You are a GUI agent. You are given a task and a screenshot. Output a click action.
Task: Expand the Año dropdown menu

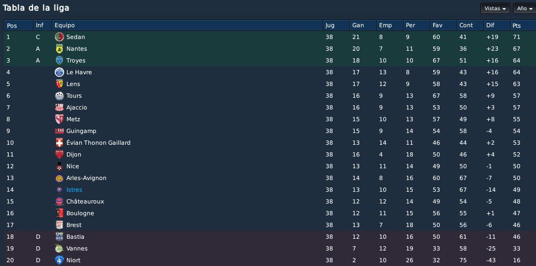(525, 9)
